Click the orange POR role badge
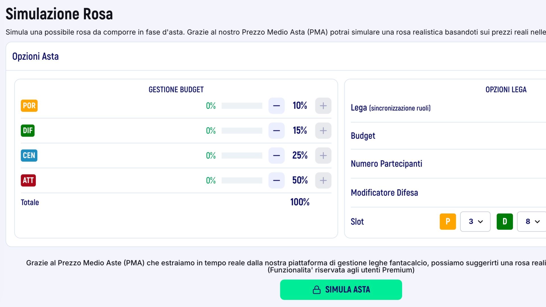 click(29, 106)
